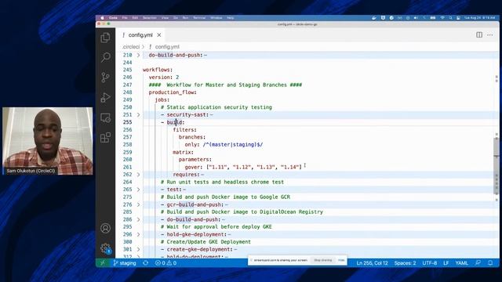Click the Wi-Fi icon in menu bar
502x282 pixels.
[442, 18]
